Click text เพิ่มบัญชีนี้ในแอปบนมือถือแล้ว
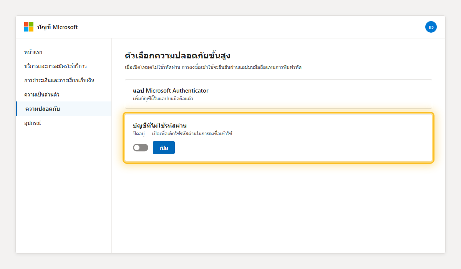The height and width of the screenshot is (269, 461). pyautogui.click(x=163, y=99)
